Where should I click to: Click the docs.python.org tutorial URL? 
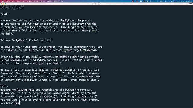pyautogui.click(x=72, y=50)
